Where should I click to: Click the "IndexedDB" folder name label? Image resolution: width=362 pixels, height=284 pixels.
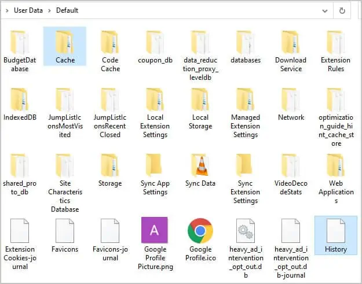point(20,117)
